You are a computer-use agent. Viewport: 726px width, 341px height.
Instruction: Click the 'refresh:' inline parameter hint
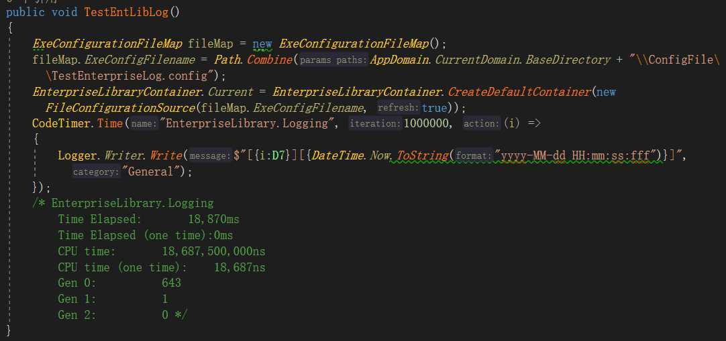coord(398,108)
